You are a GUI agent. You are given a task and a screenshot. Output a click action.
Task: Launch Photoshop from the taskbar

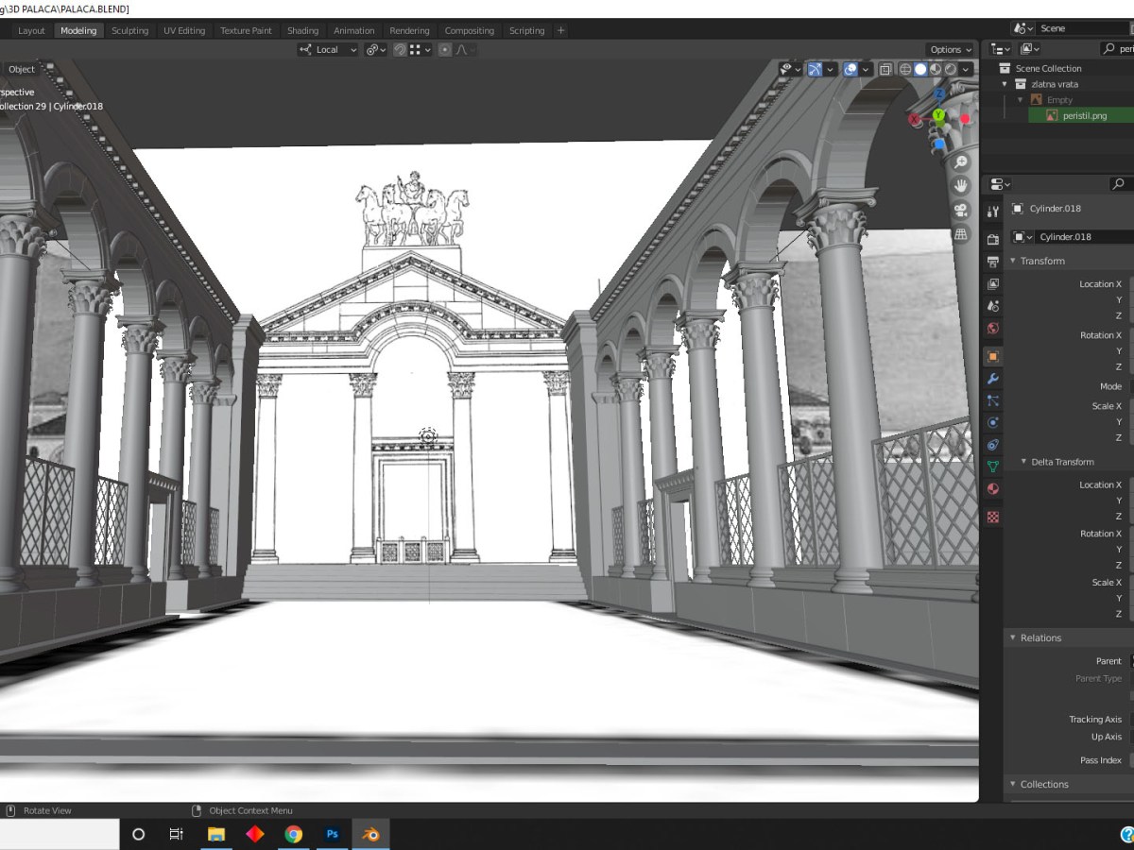pyautogui.click(x=332, y=834)
